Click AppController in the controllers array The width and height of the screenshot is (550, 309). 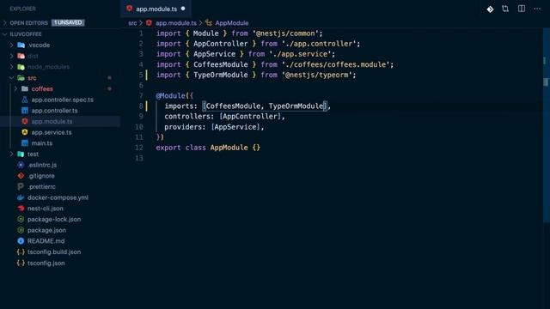(250, 117)
